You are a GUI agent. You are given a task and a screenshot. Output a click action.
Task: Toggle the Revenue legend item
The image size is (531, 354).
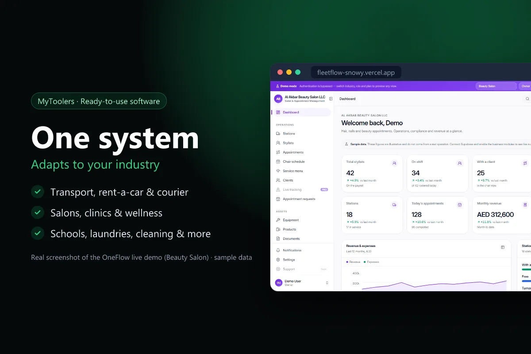[353, 262]
